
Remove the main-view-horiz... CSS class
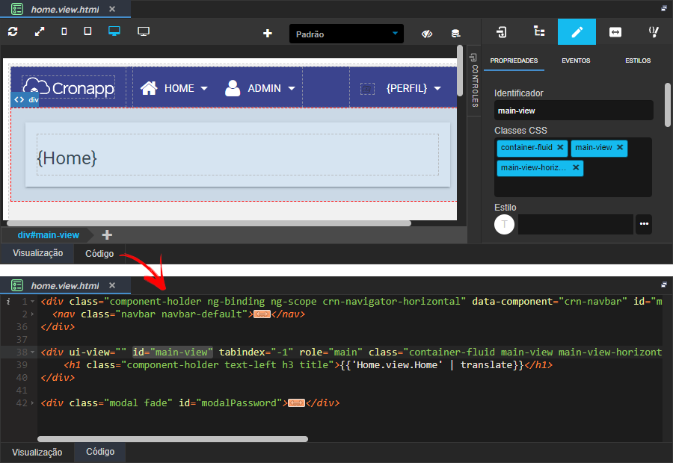(x=576, y=167)
